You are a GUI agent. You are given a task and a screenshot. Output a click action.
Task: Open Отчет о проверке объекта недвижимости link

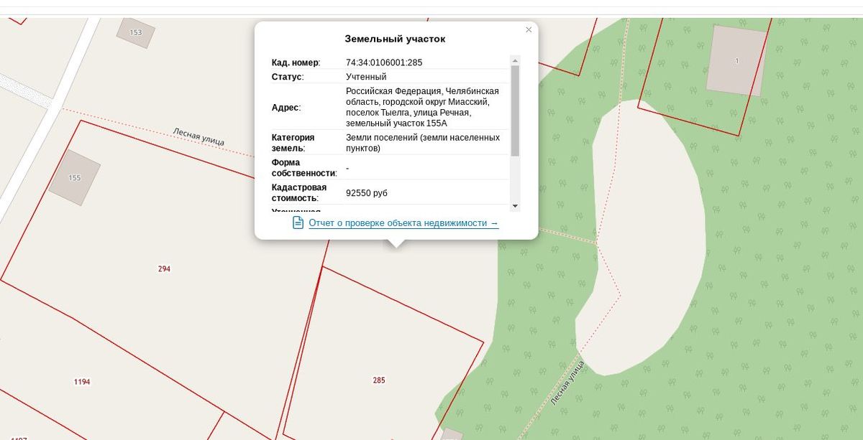tap(403, 223)
